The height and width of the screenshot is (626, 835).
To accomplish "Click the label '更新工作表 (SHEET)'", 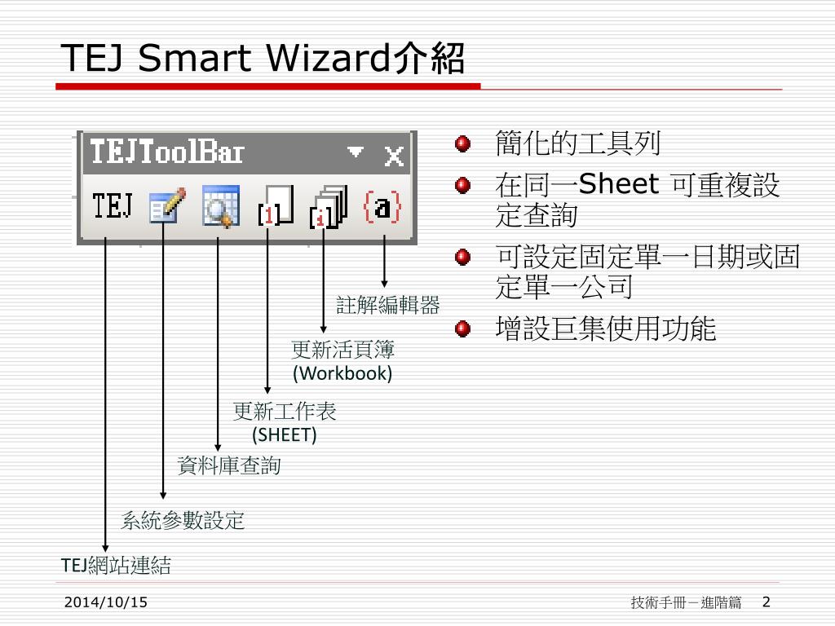I will [x=285, y=423].
